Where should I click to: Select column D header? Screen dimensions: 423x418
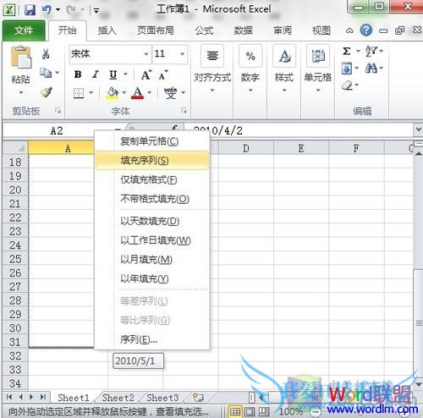tap(246, 148)
